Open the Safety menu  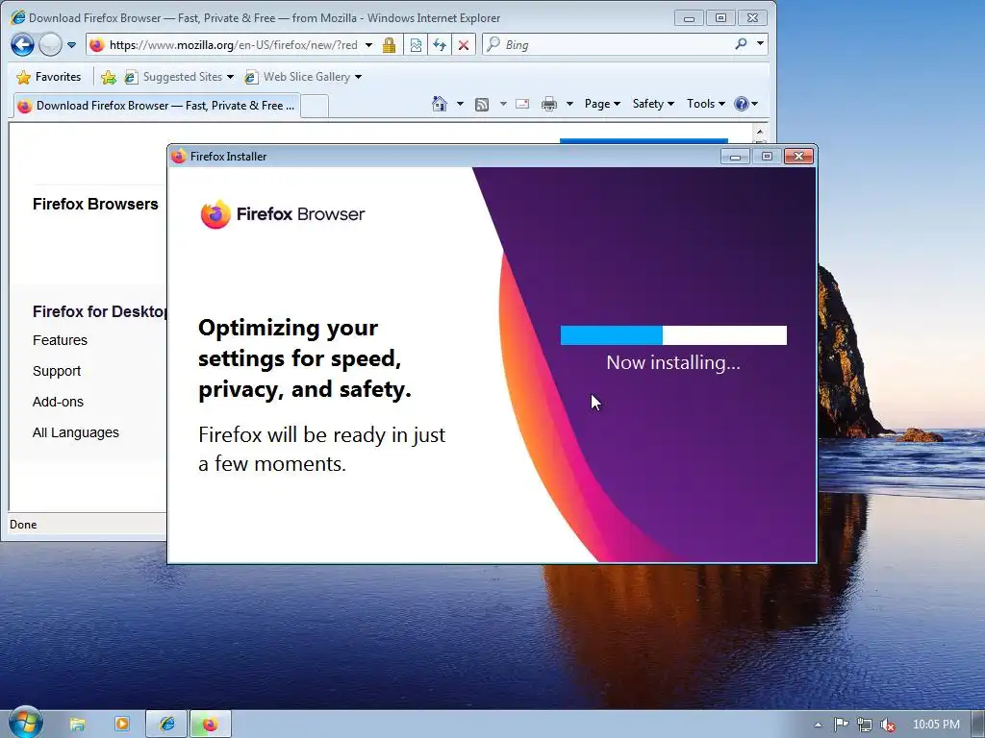coord(653,104)
